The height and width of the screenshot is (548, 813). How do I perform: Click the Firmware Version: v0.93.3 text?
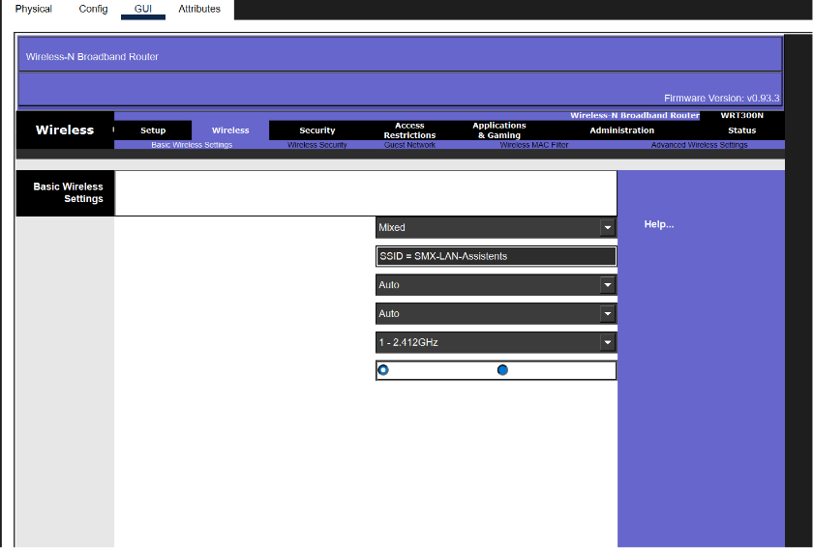point(721,98)
